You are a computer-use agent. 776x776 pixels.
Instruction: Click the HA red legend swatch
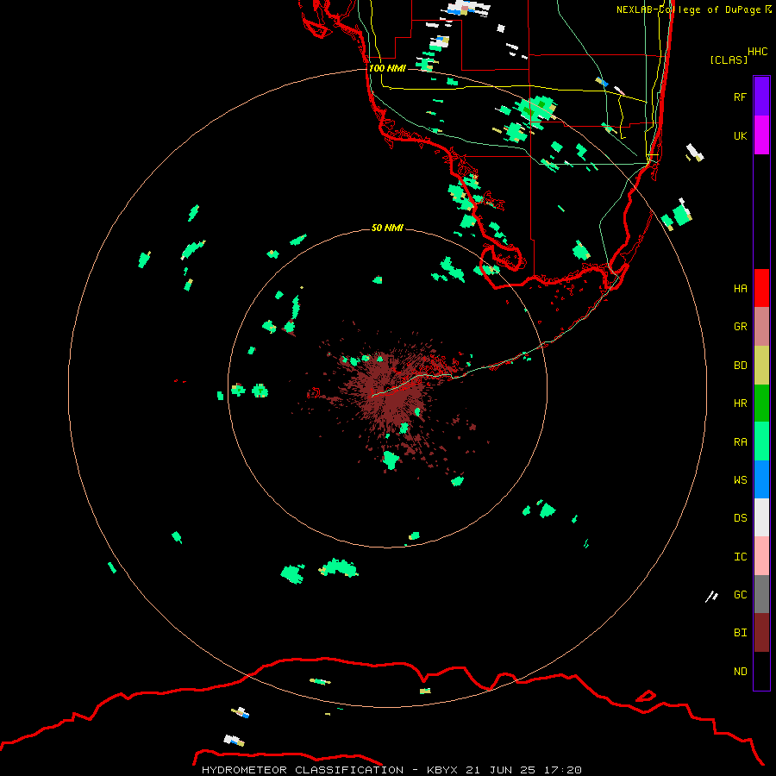point(761,288)
